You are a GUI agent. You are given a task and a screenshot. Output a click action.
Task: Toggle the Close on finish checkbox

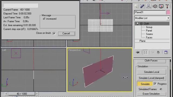(x=54, y=33)
